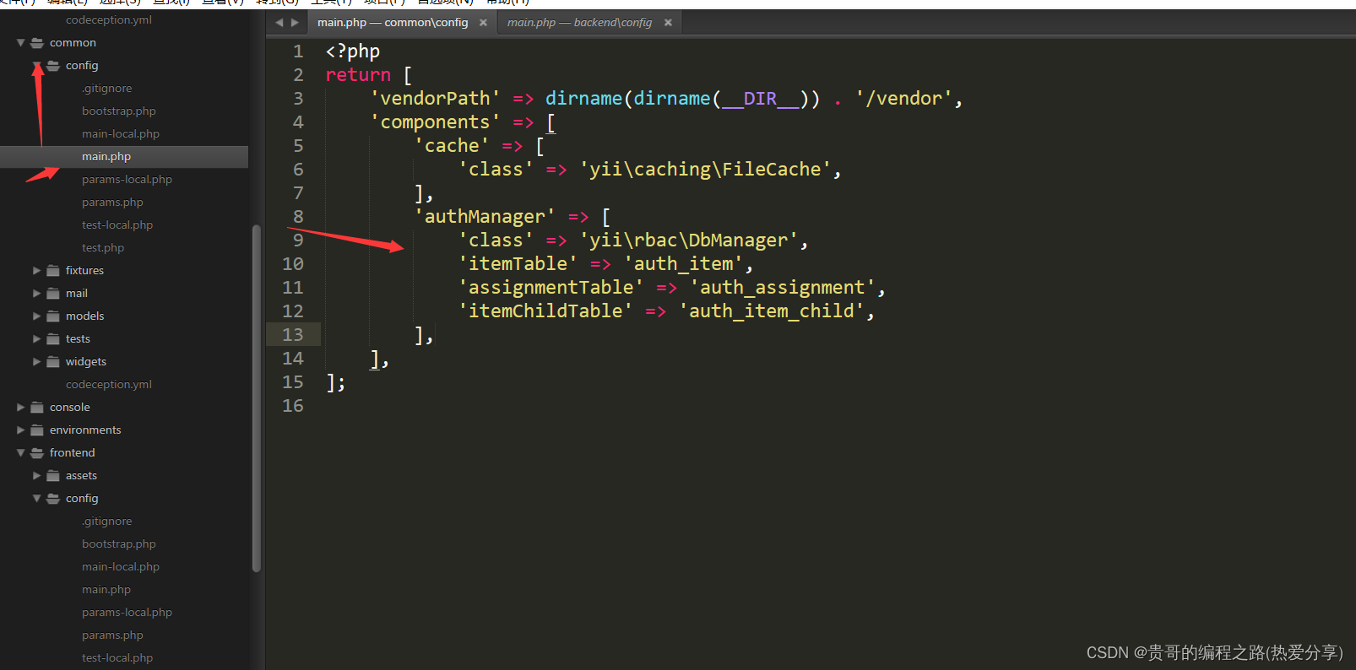1356x670 pixels.
Task: Open bootstrap.php under frontend config
Action: [119, 544]
